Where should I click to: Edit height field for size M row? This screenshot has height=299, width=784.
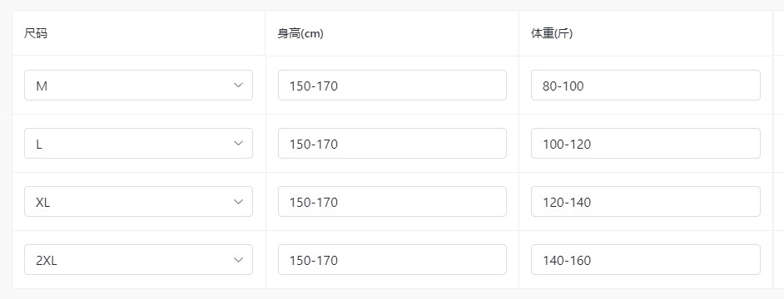point(392,86)
